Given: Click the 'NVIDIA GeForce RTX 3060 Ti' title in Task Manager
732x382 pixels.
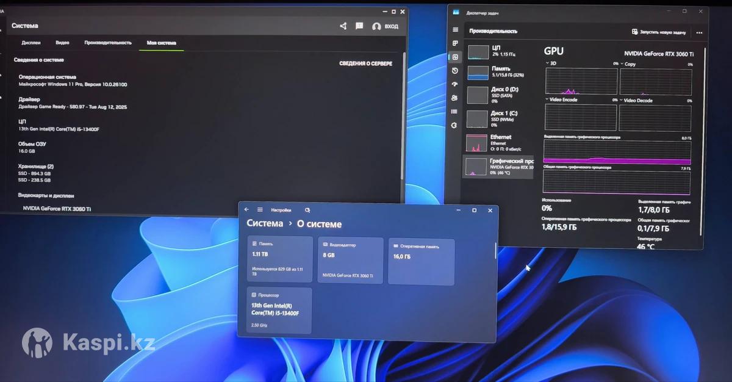Looking at the screenshot, I should click(x=659, y=54).
